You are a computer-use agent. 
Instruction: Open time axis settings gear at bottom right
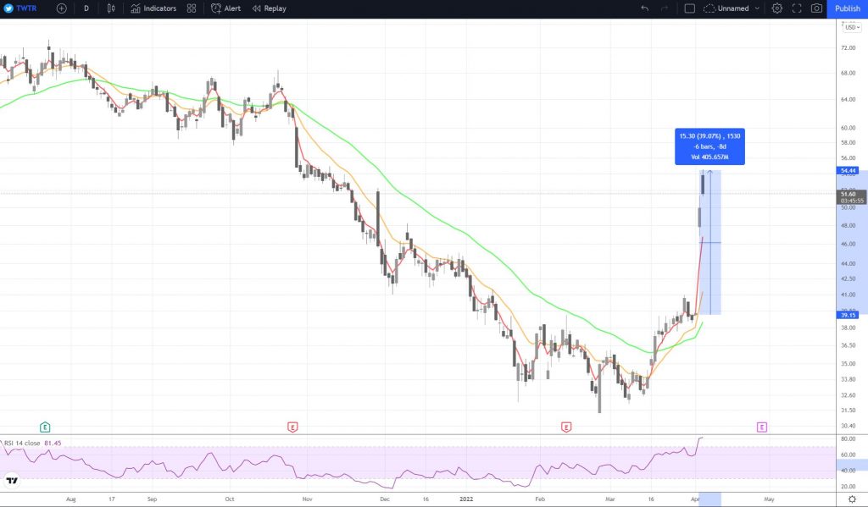(x=851, y=499)
